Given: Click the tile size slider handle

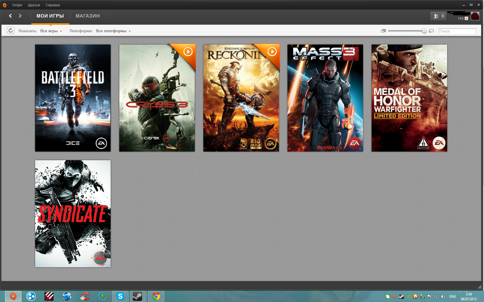Looking at the screenshot, I should (424, 31).
